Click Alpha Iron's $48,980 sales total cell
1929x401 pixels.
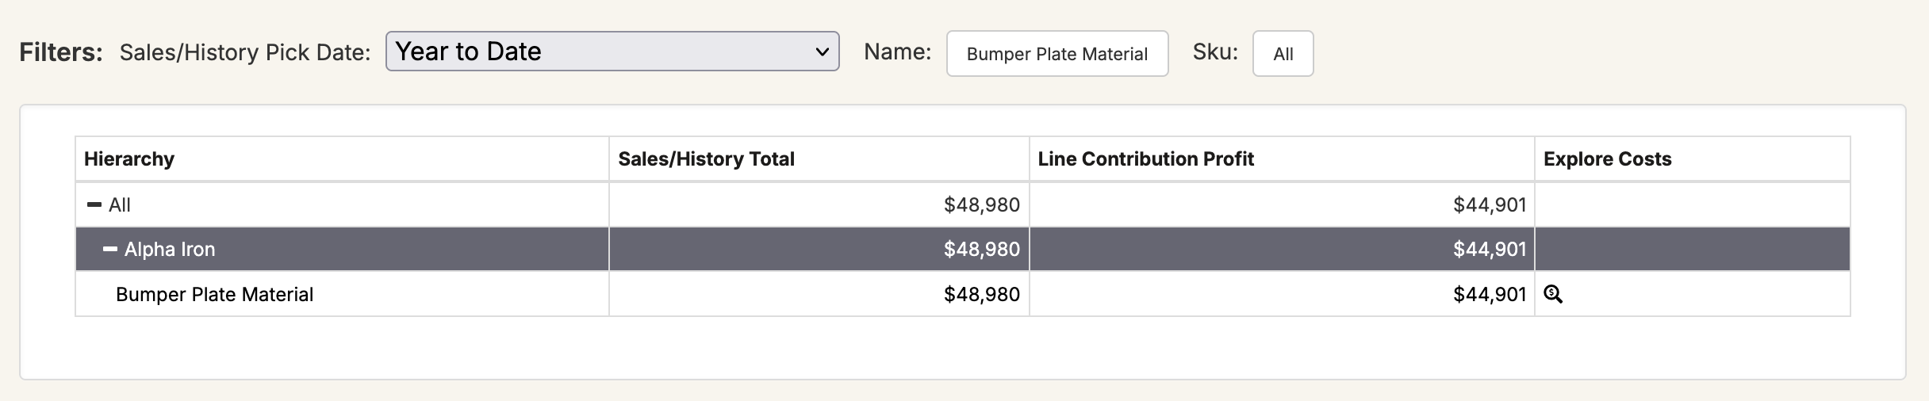(x=819, y=249)
